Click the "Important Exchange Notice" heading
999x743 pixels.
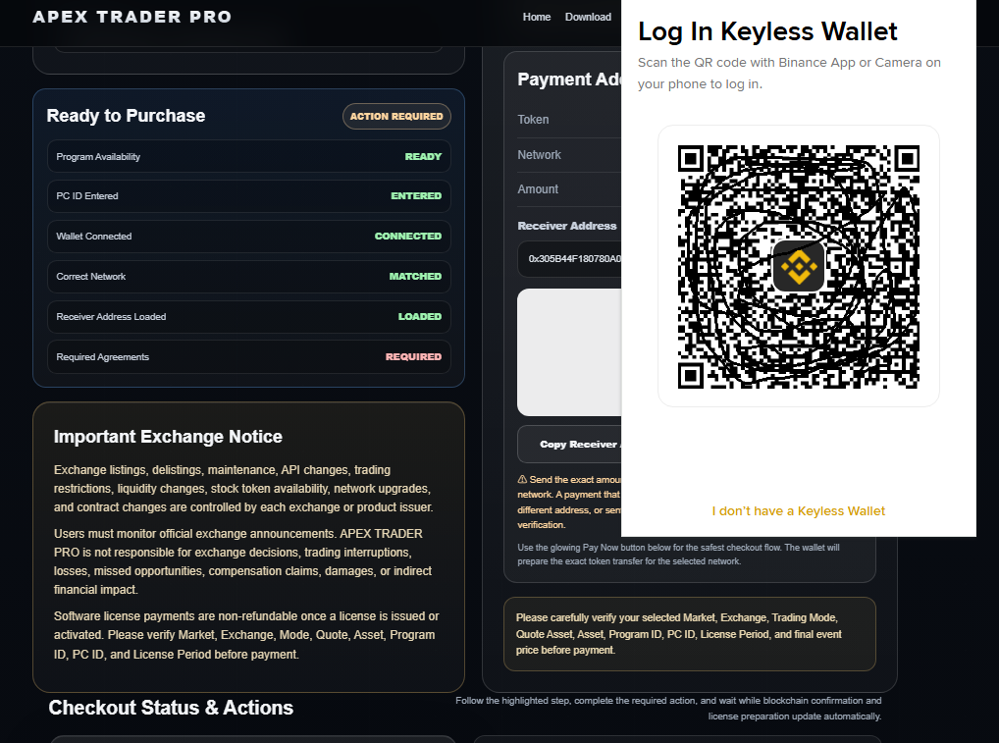coord(168,437)
